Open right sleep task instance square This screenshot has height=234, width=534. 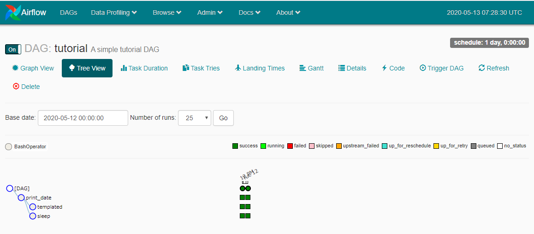248,216
